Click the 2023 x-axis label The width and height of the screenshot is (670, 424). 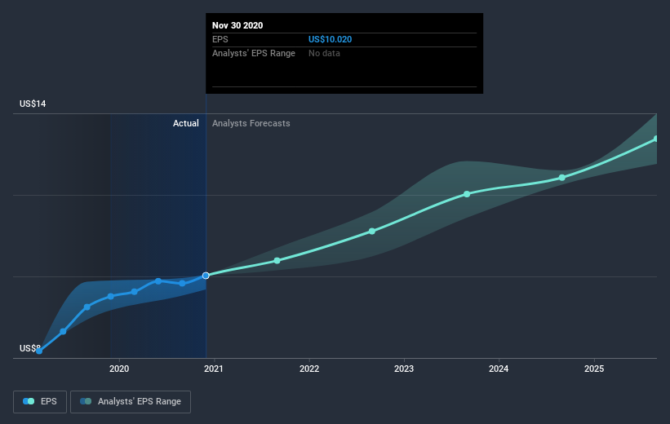[x=404, y=369]
